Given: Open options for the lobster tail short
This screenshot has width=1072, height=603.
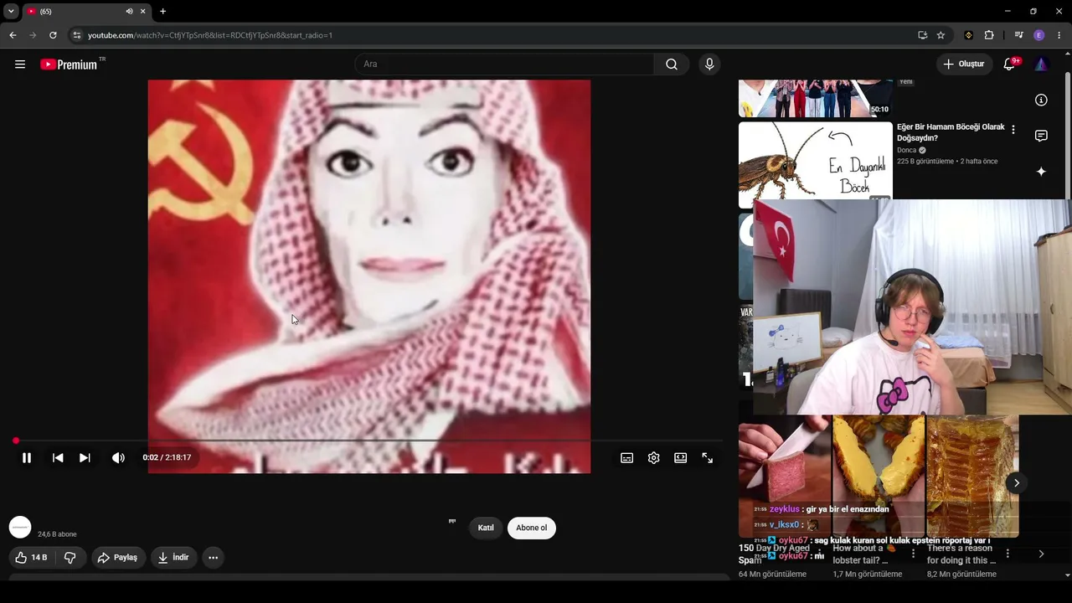Looking at the screenshot, I should [x=913, y=554].
